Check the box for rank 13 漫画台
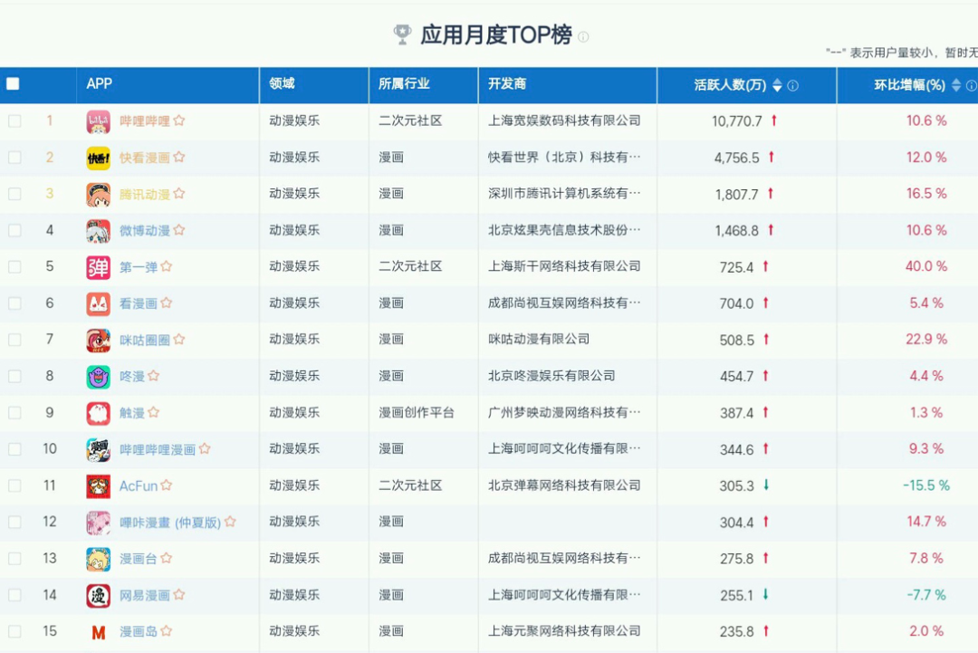The image size is (978, 653). 14,558
